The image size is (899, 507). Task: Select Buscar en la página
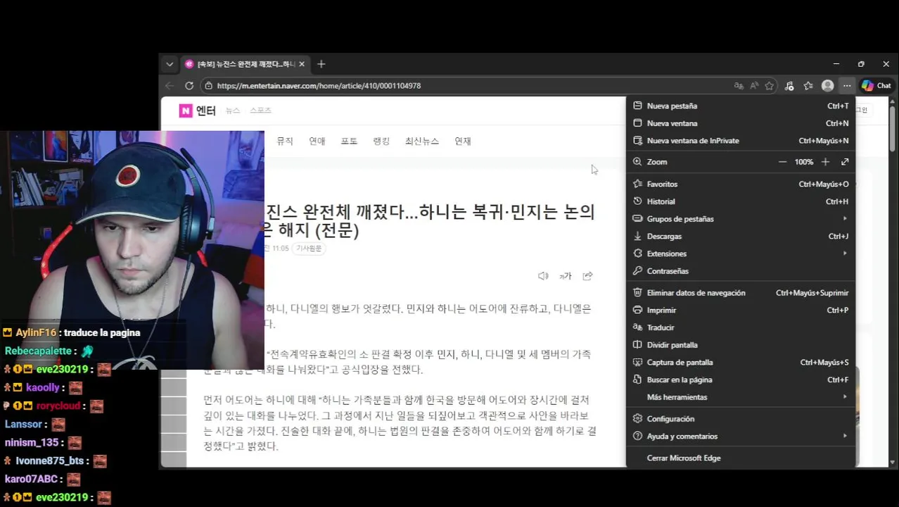point(741,380)
